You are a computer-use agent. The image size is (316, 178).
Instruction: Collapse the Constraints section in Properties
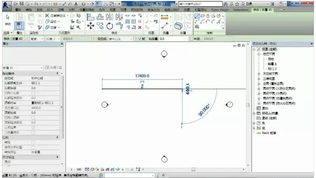[57, 73]
